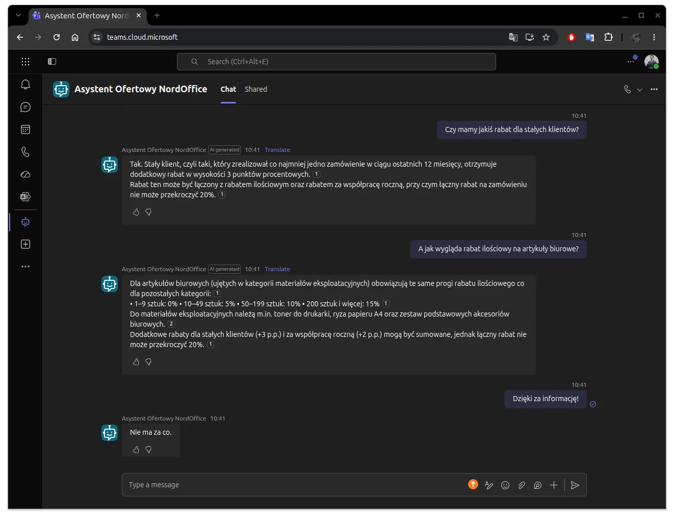This screenshot has width=674, height=525.
Task: Open Chat in the Teams sidebar
Action: pyautogui.click(x=25, y=107)
